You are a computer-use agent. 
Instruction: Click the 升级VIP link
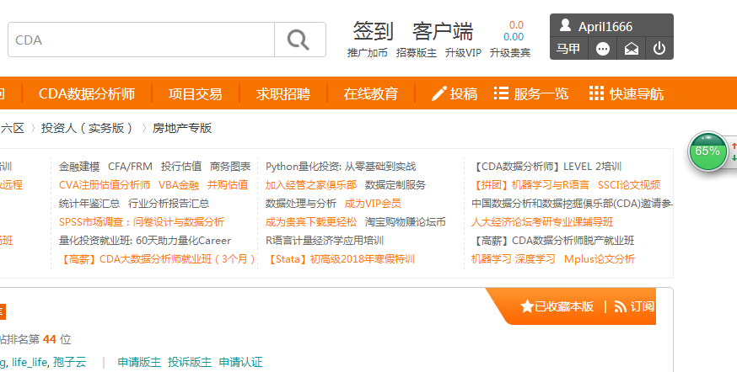pos(463,53)
